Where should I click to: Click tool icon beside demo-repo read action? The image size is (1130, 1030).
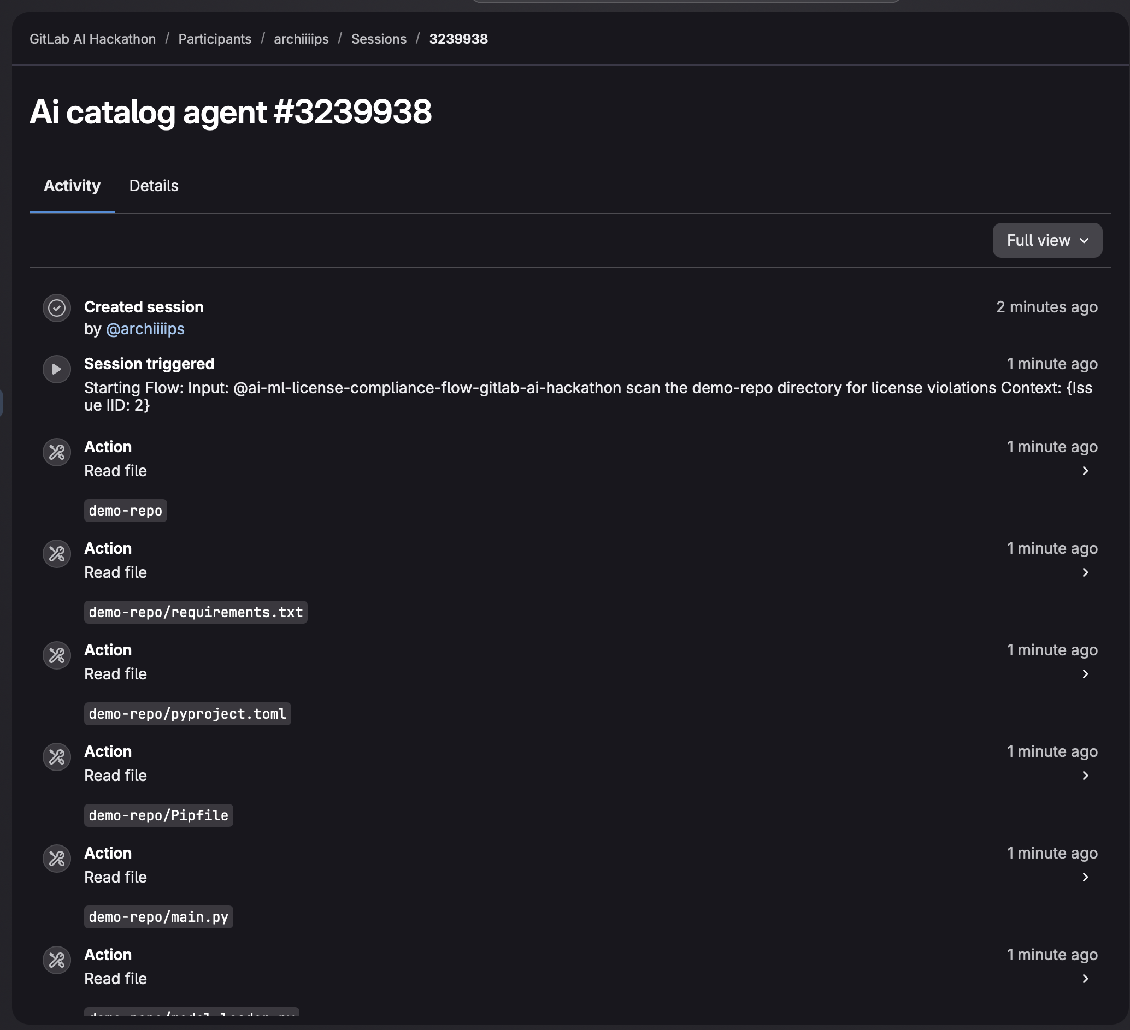(x=57, y=452)
